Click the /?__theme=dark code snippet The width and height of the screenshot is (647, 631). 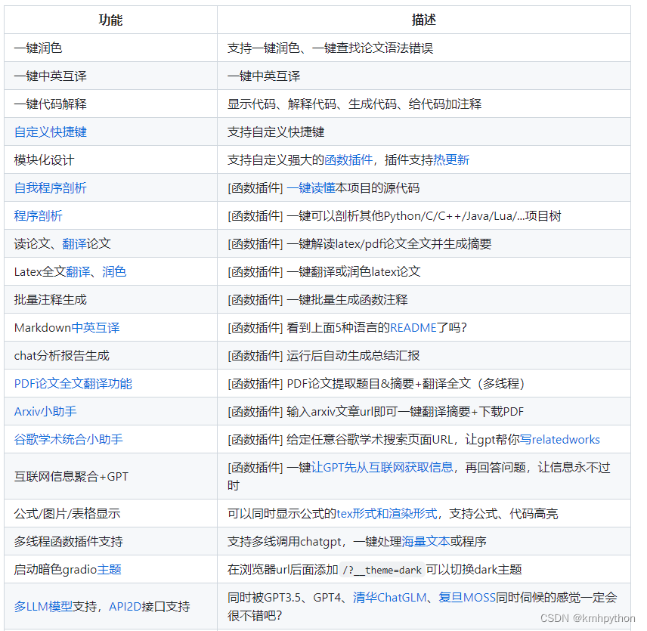pyautogui.click(x=382, y=570)
